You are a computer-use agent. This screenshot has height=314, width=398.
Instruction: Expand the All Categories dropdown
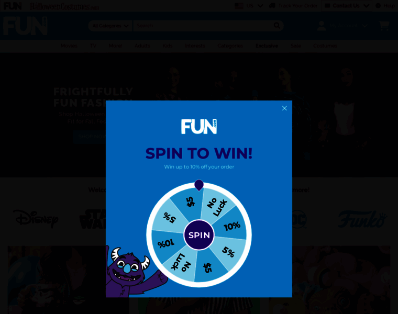click(110, 26)
